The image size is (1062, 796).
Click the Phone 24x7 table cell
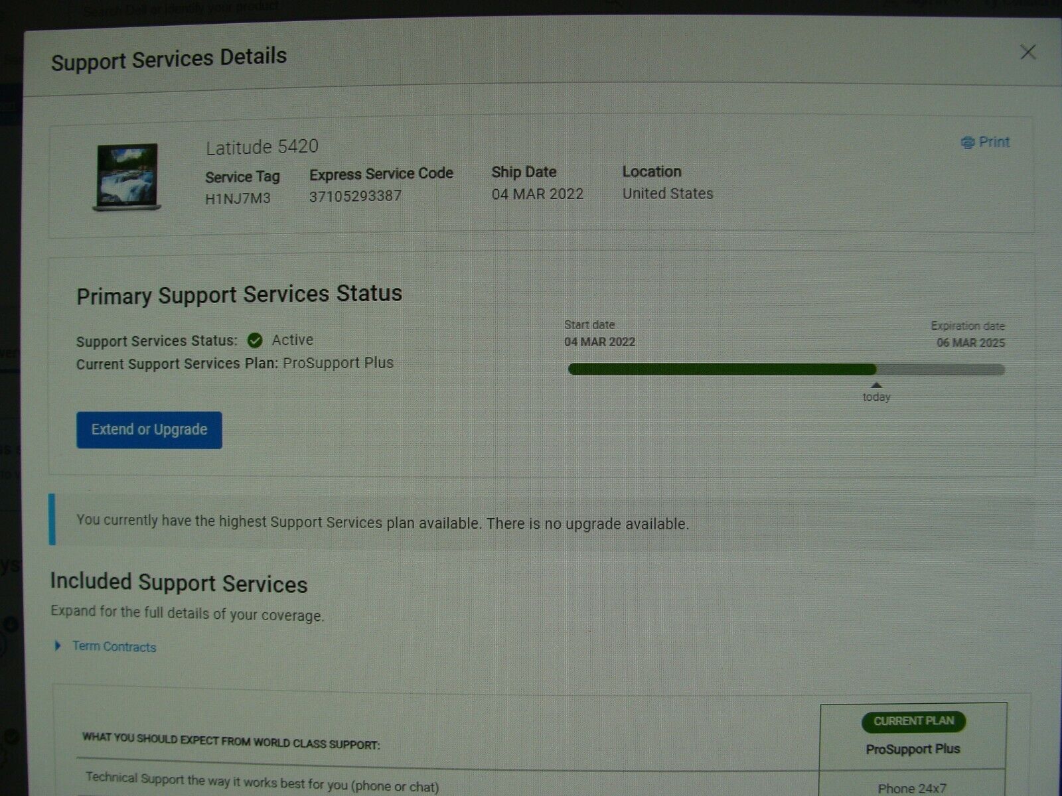[912, 788]
